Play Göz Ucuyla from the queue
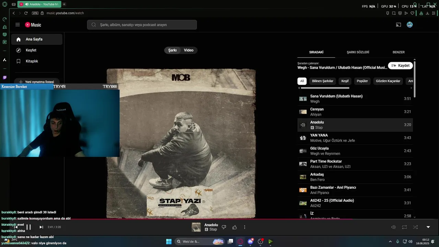Image resolution: width=439 pixels, height=247 pixels. [355, 151]
